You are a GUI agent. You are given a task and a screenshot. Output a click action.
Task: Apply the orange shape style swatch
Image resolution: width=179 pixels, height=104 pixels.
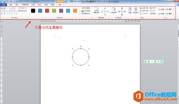[75, 11]
